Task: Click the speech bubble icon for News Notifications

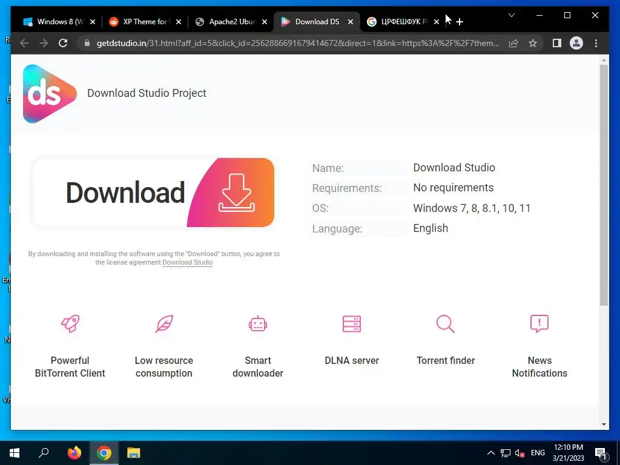Action: click(539, 324)
